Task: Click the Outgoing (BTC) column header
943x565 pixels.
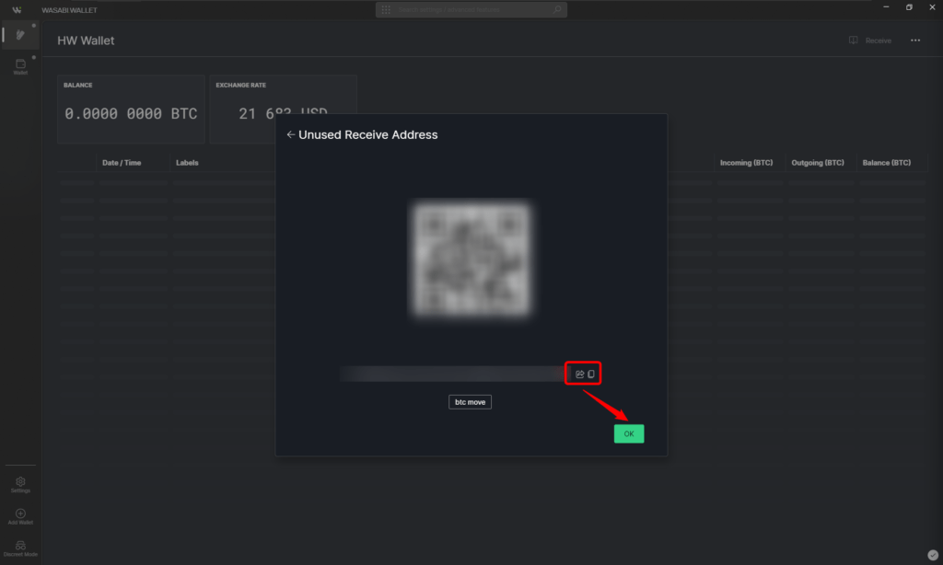Action: tap(818, 163)
